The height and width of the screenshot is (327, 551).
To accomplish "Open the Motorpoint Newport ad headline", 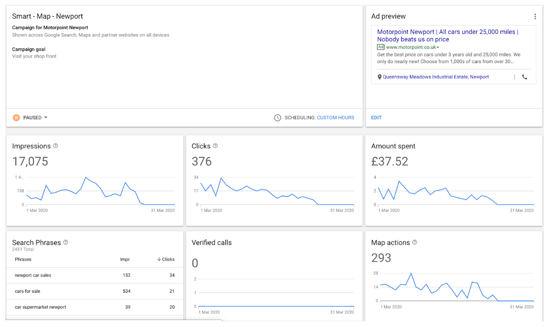I will click(448, 36).
